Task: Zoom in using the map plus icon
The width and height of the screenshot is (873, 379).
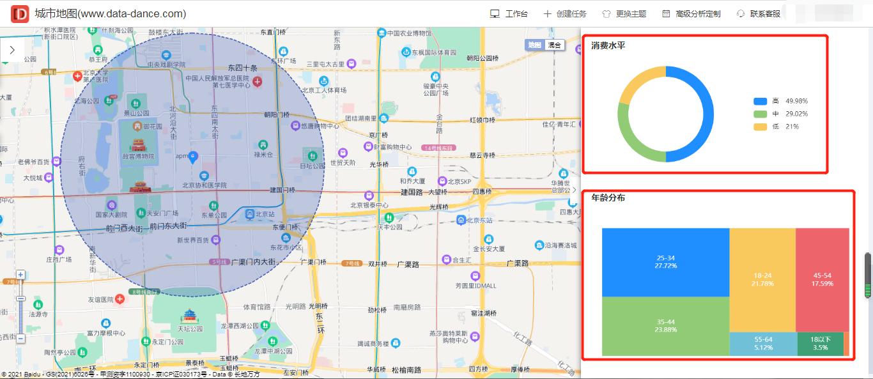Action: click(20, 274)
